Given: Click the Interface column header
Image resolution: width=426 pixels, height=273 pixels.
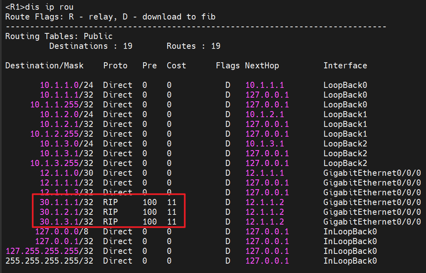Looking at the screenshot, I should pos(345,66).
